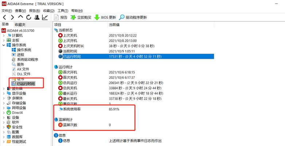Click BIOS 更新 toolbar button

[x=105, y=18]
